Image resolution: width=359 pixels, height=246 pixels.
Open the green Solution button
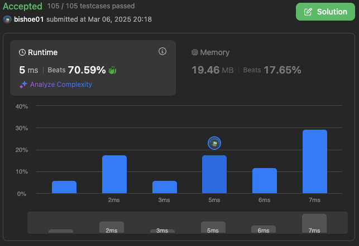(x=326, y=12)
